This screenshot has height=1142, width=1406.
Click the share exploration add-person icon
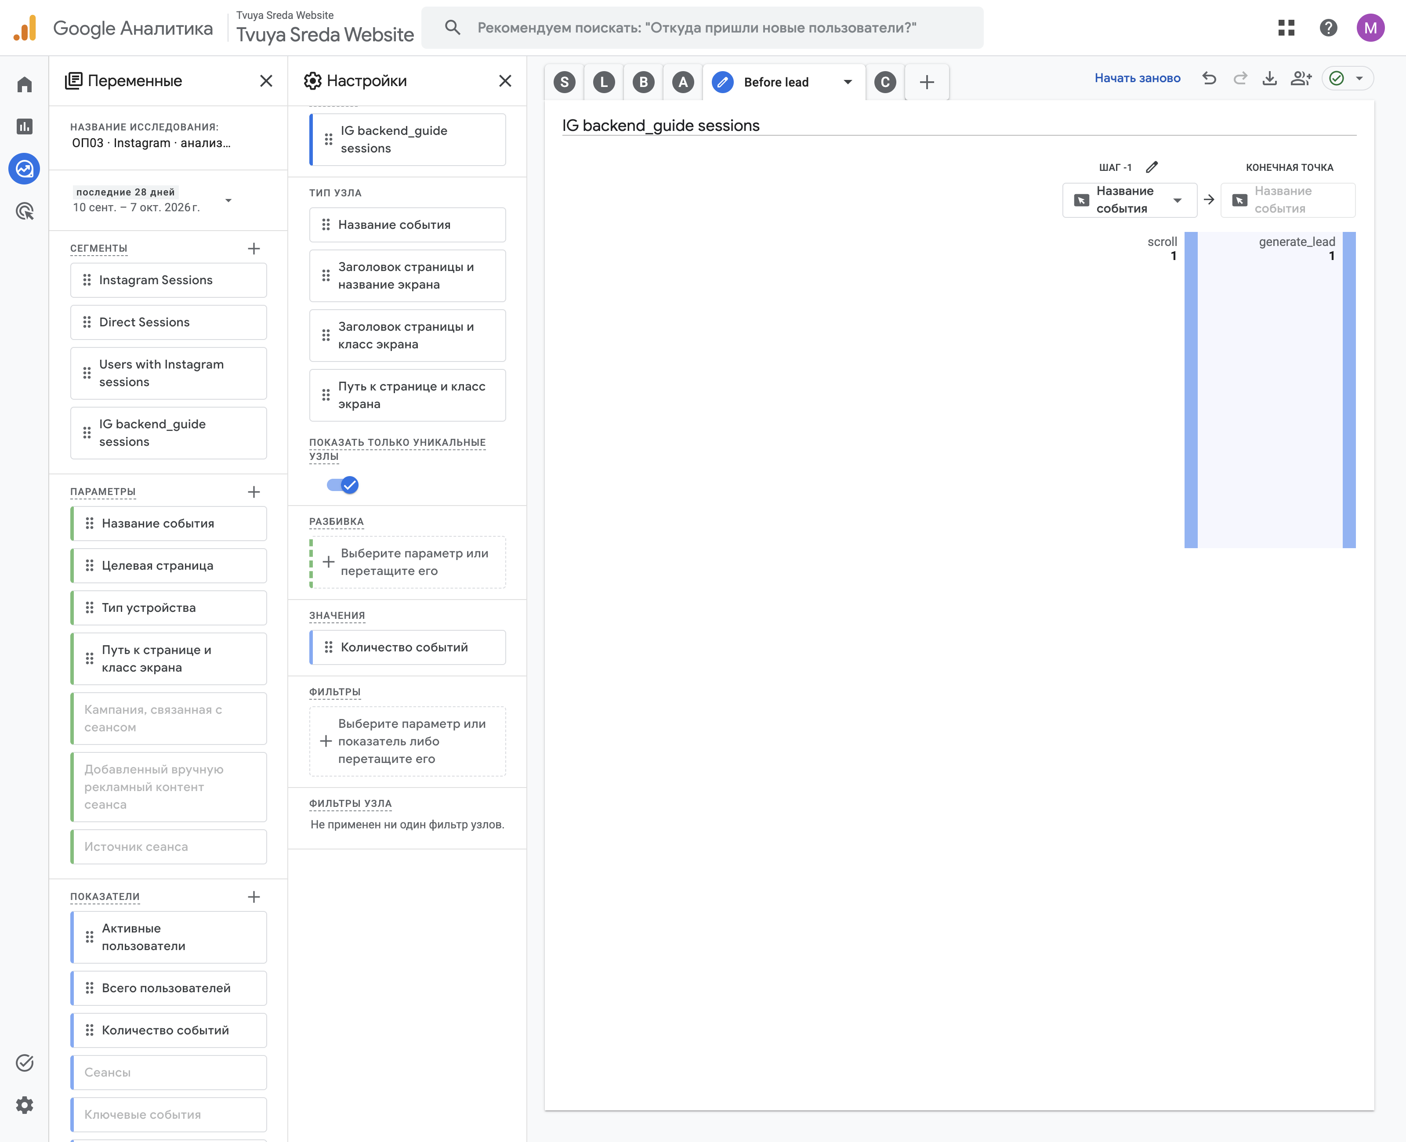click(x=1301, y=78)
